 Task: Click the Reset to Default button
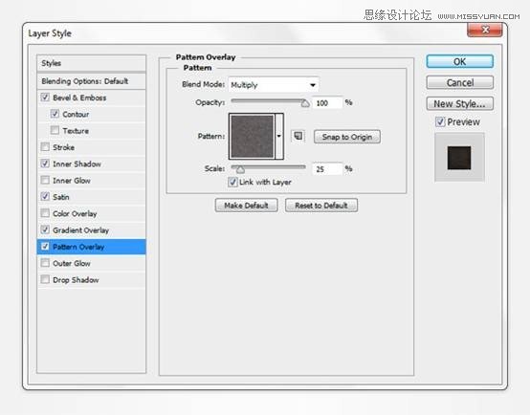point(321,206)
